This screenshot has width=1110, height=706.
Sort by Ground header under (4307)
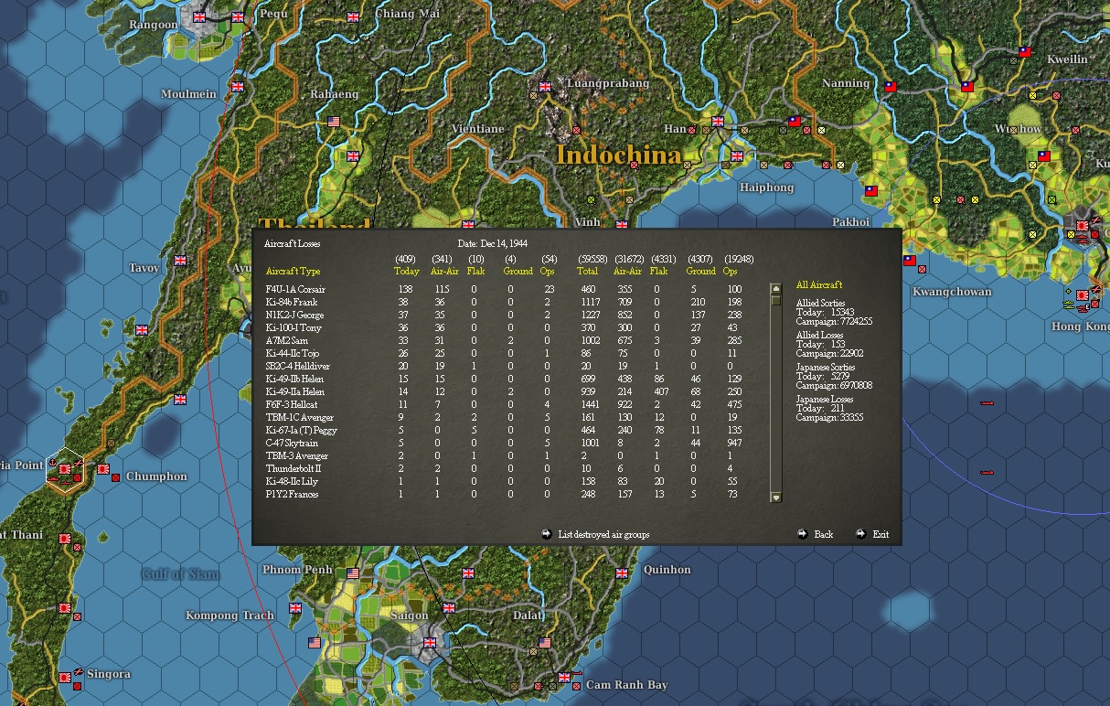point(701,271)
